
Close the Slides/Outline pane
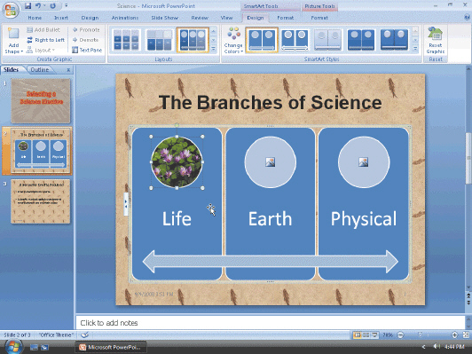point(68,70)
